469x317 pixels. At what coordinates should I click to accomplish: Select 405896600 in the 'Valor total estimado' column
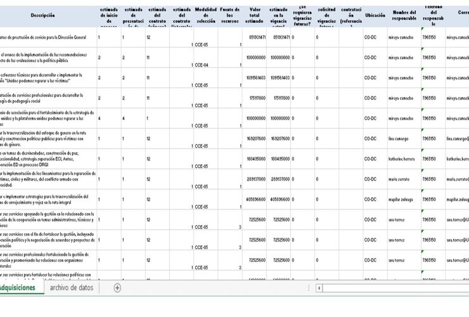point(254,199)
